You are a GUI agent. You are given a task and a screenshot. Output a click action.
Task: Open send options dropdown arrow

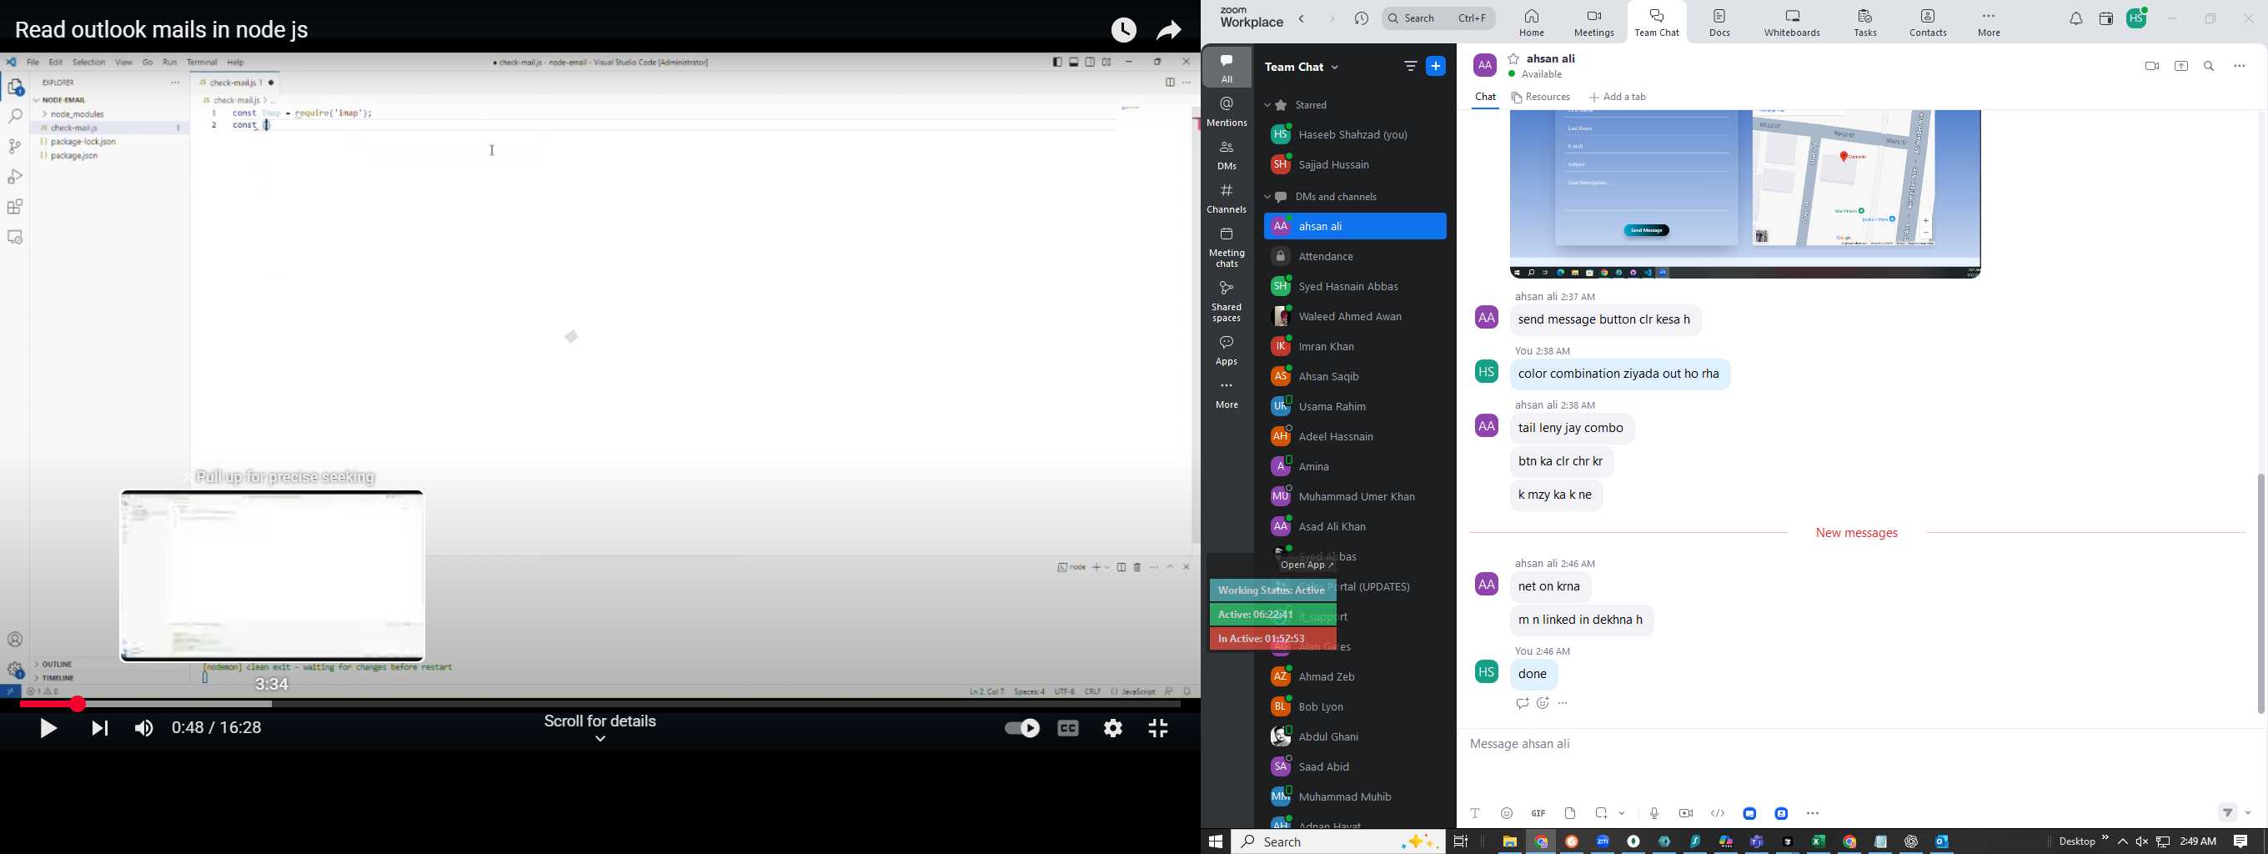click(x=2250, y=812)
